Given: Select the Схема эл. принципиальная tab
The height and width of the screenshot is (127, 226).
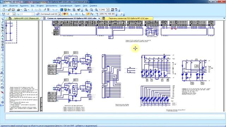Looking at the screenshot, I should click(72, 18).
